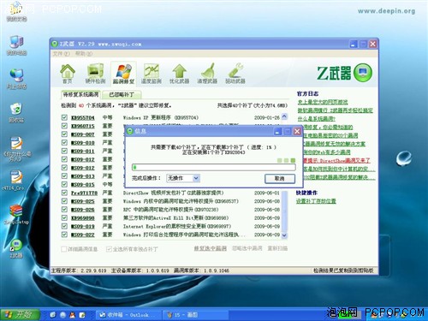428x321 pixels.
Task: Select the 漏洞修复 Windows-flag icon
Action: tap(123, 74)
